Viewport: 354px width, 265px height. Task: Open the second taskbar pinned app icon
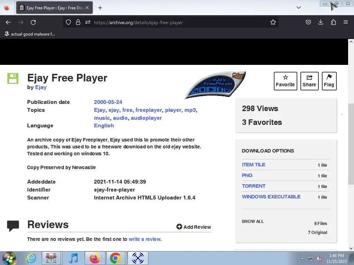(51, 258)
